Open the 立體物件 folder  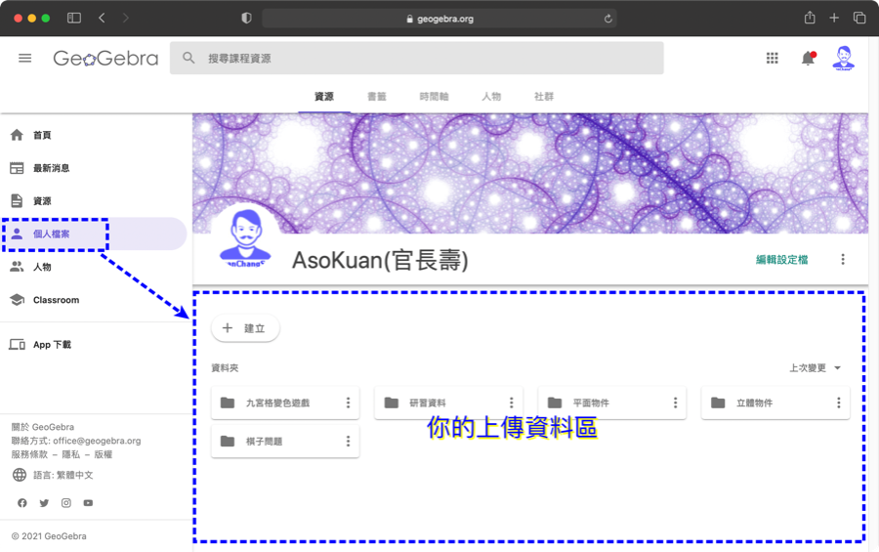point(775,403)
